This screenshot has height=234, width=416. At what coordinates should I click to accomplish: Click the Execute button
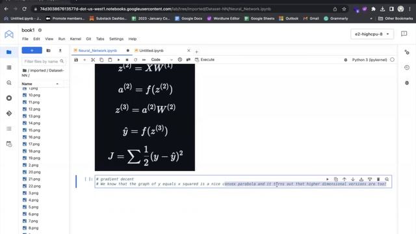coord(205,60)
